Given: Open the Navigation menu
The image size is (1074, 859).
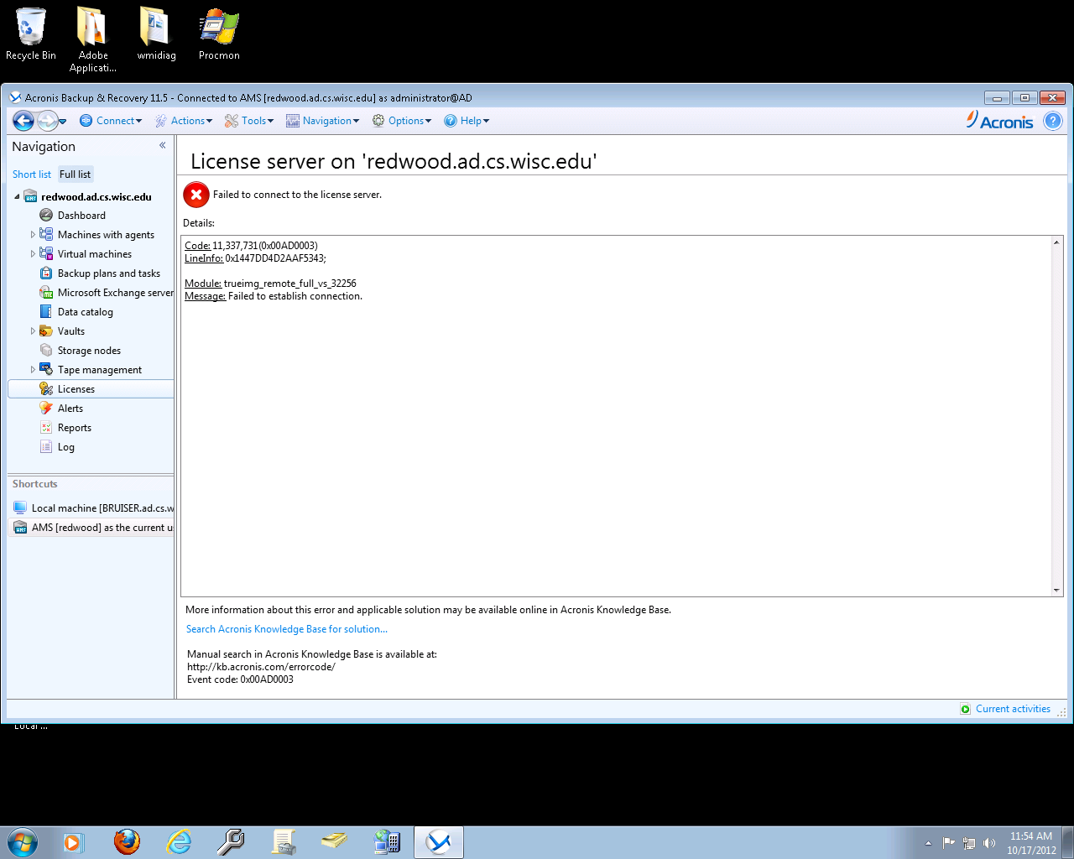Looking at the screenshot, I should (x=322, y=121).
